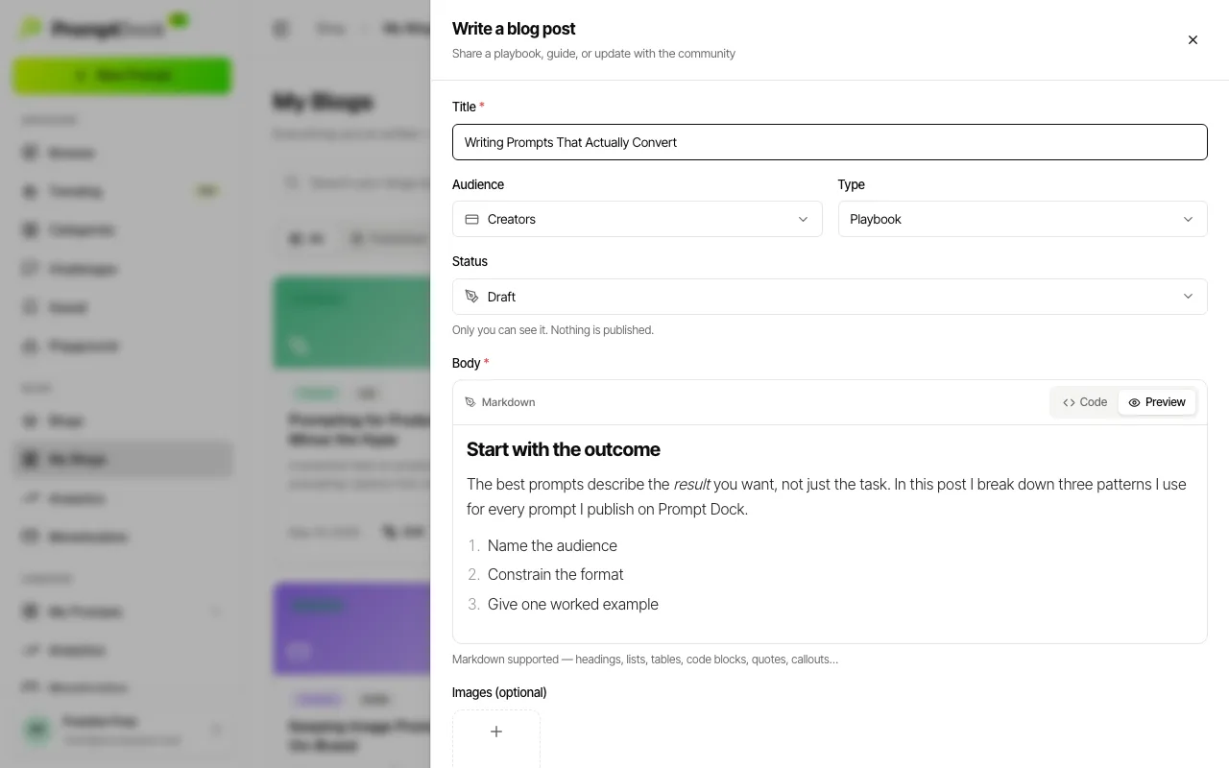Select the highlighted My Blogs sidebar item

(123, 460)
